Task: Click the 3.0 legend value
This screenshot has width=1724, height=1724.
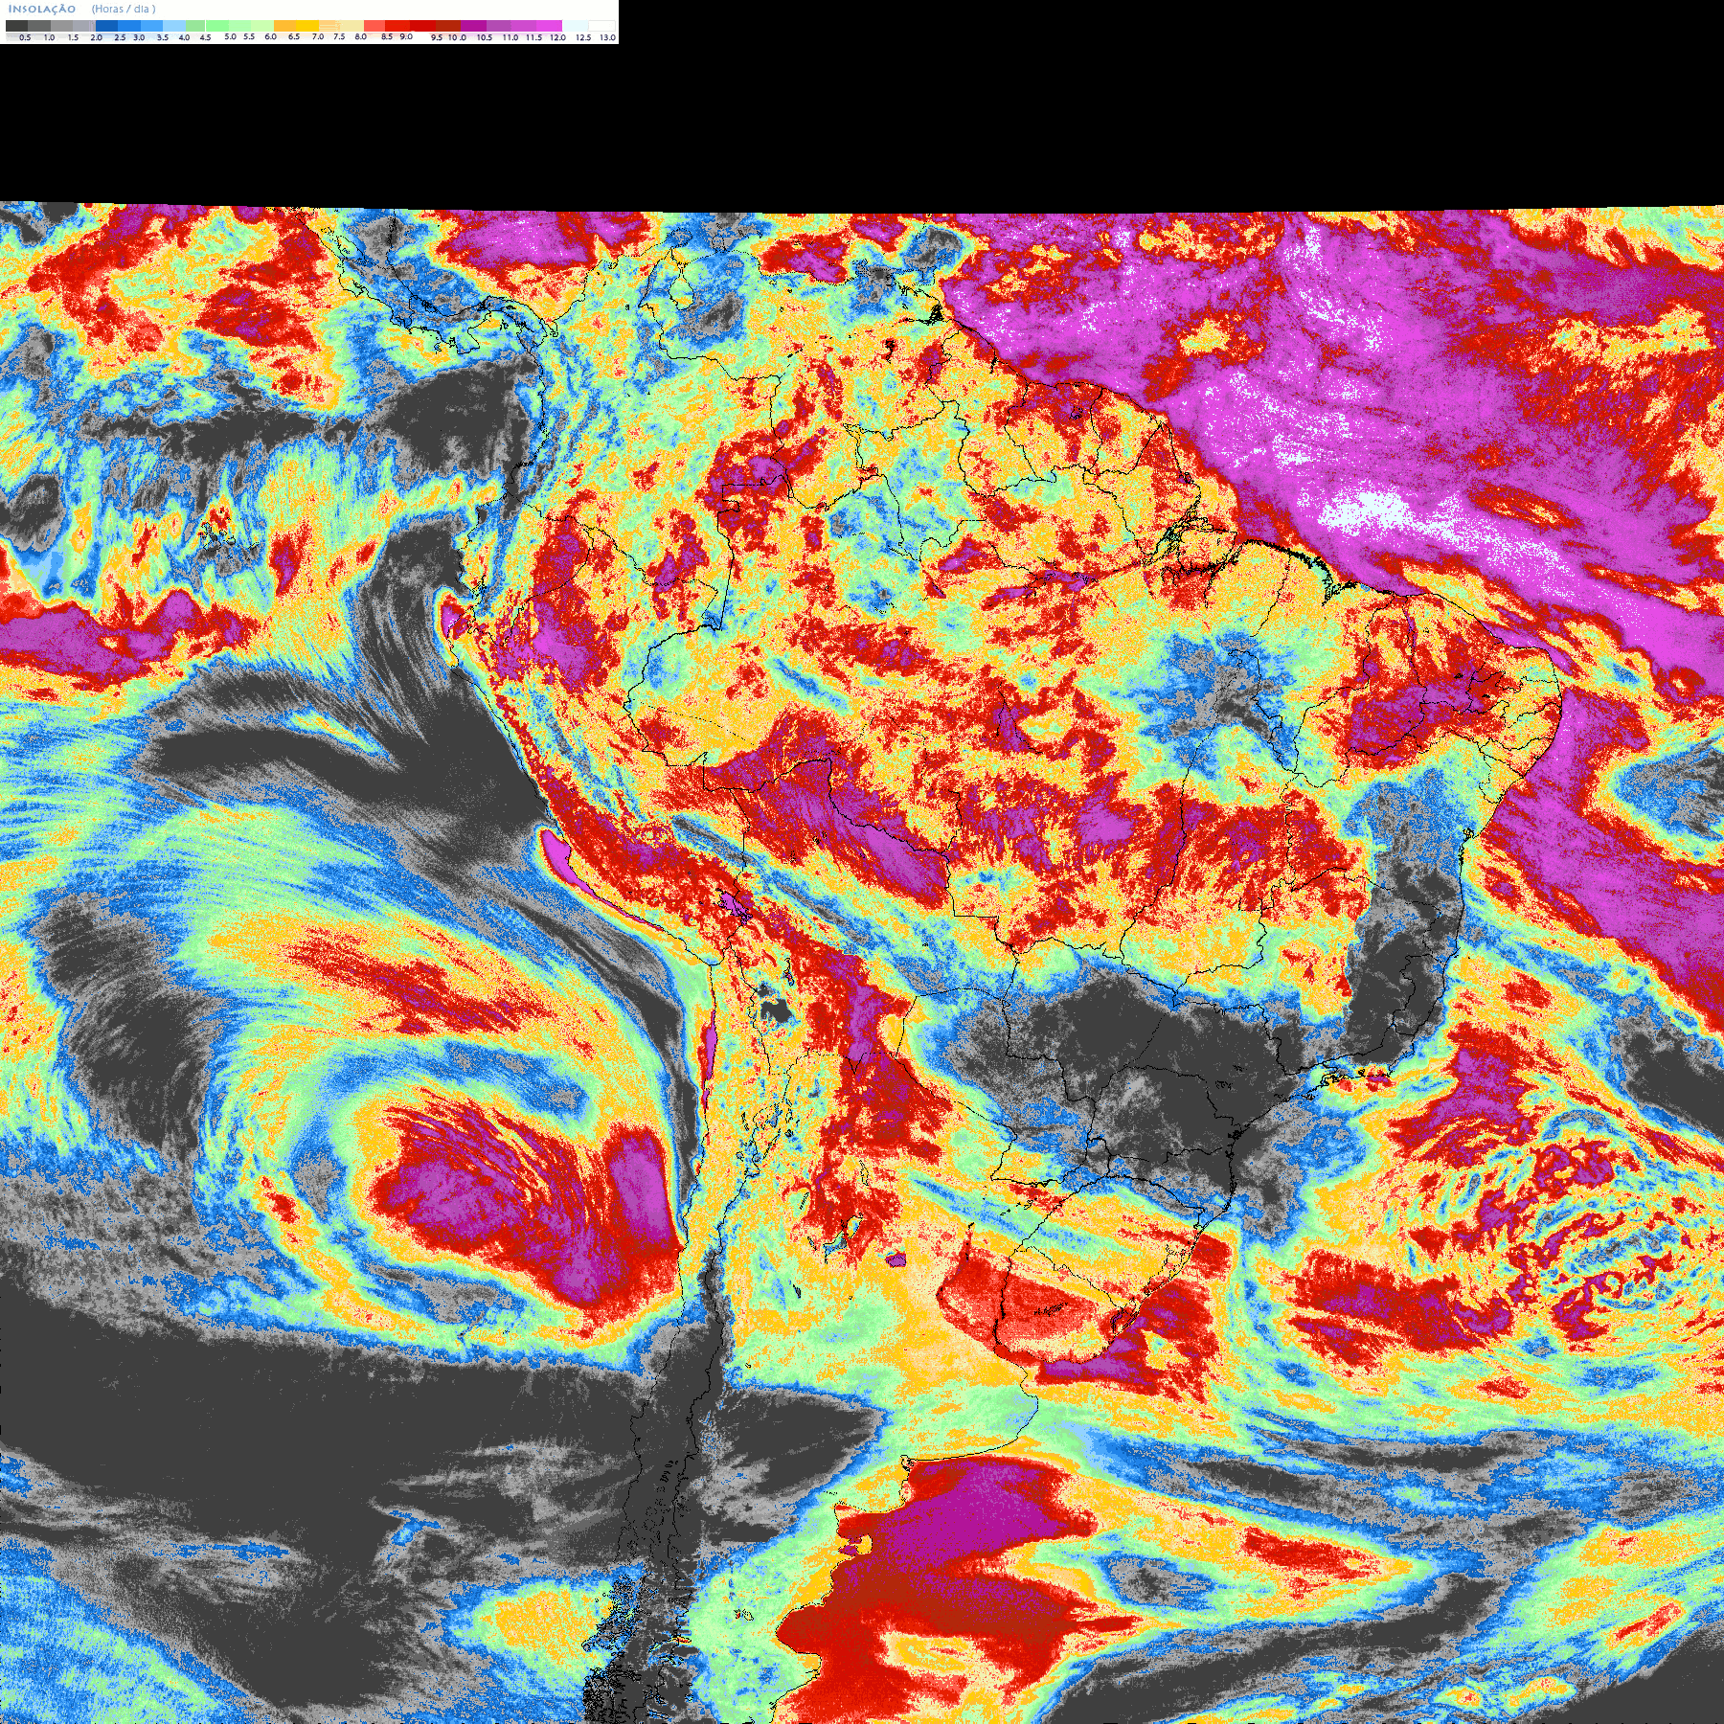Action: pyautogui.click(x=139, y=37)
